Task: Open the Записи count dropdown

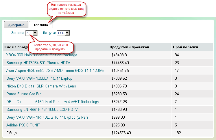Action: pyautogui.click(x=32, y=33)
